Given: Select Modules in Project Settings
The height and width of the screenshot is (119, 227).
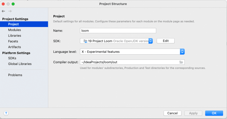Looking at the screenshot, I should tap(14, 30).
